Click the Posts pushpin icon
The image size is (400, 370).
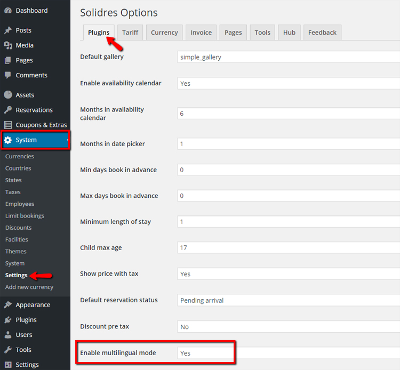coord(8,30)
